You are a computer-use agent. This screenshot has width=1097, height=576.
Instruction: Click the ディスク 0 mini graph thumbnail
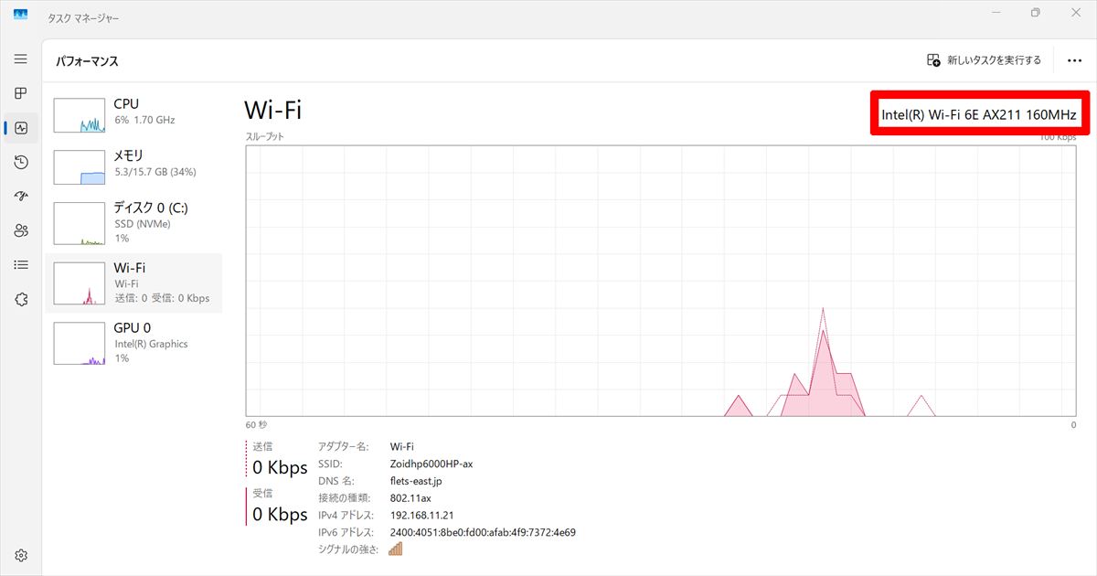[x=80, y=224]
